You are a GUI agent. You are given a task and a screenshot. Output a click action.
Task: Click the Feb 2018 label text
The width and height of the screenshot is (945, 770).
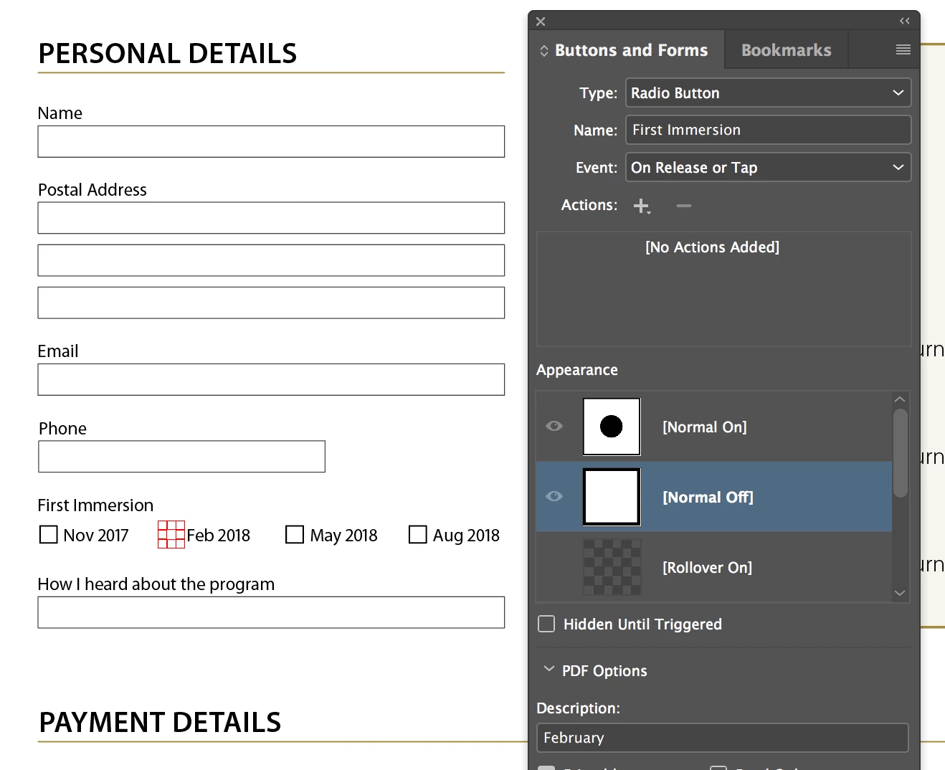tap(218, 536)
